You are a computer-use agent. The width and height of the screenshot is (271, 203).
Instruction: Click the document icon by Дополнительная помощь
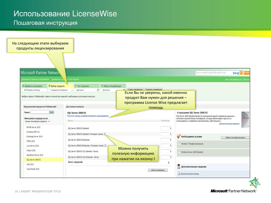[179, 174]
